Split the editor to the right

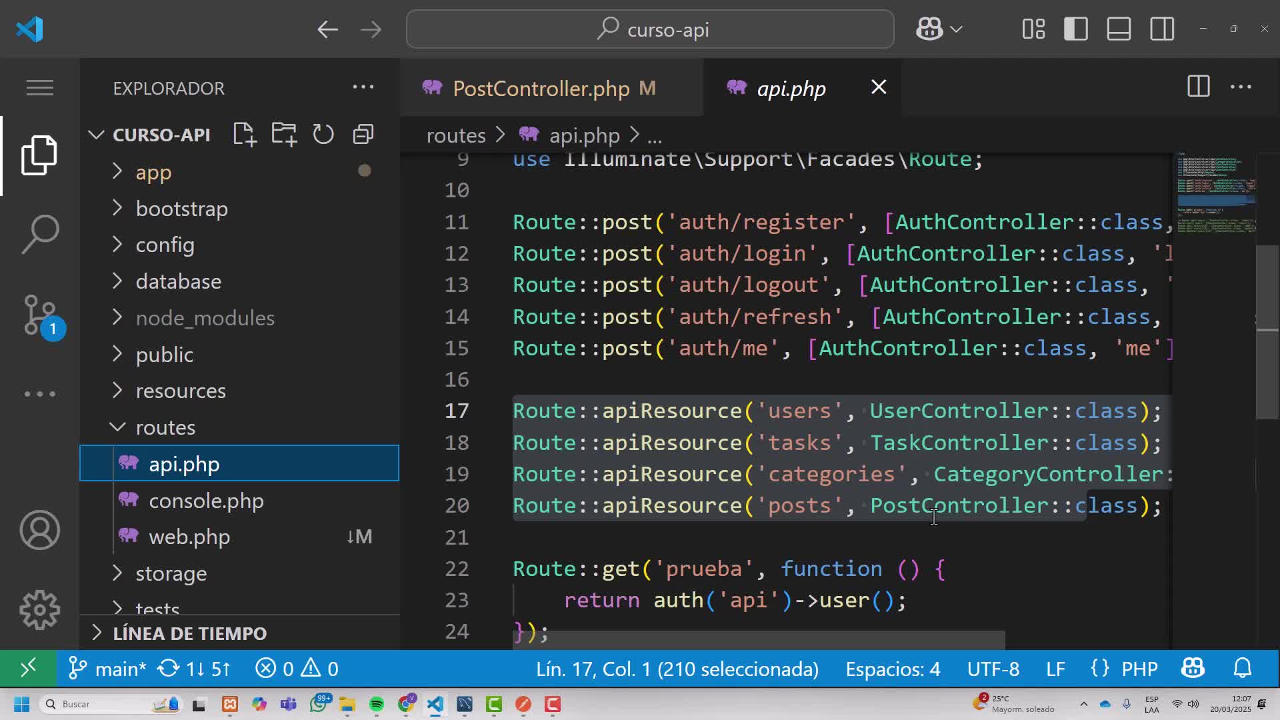1198,87
